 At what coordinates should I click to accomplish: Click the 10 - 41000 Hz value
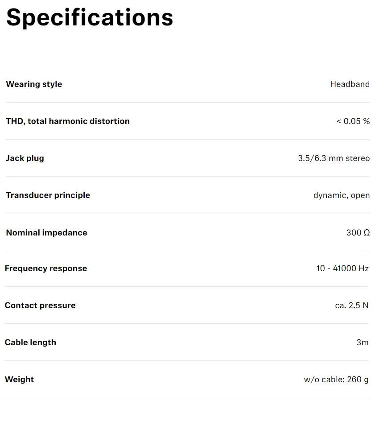pos(342,268)
